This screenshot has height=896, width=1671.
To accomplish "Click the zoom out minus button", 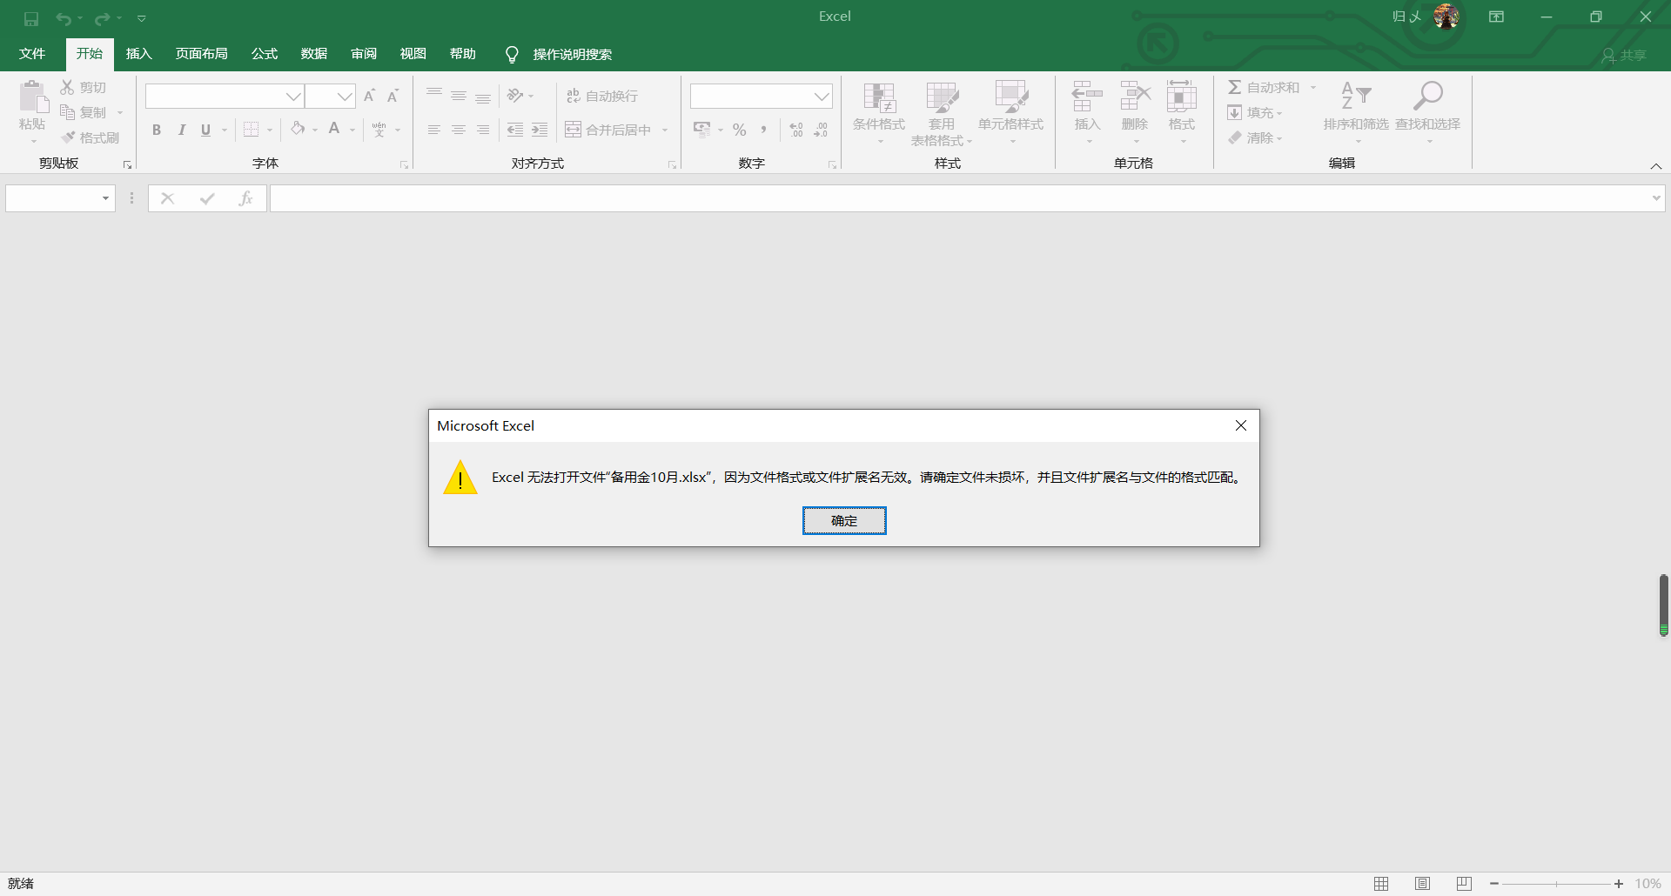I will coord(1494,884).
